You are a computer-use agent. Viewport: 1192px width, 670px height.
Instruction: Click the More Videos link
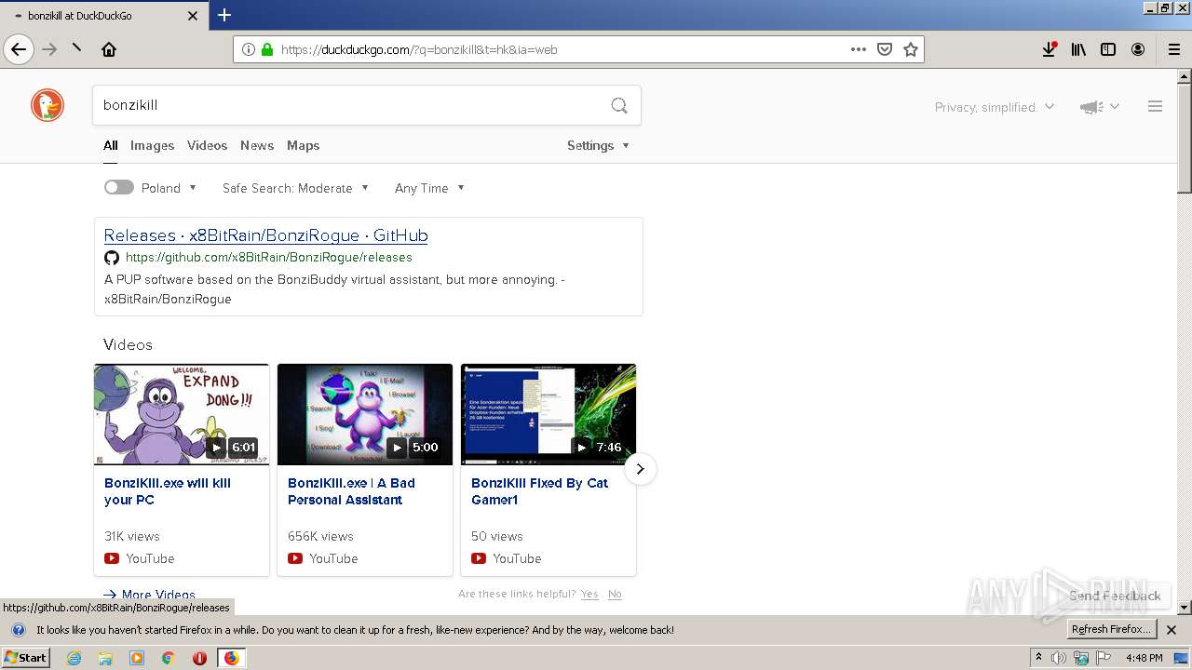point(149,595)
